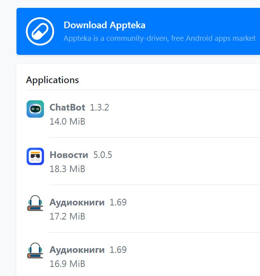Click the 17.2 MiB file size label
This screenshot has height=276, width=260.
click(67, 216)
